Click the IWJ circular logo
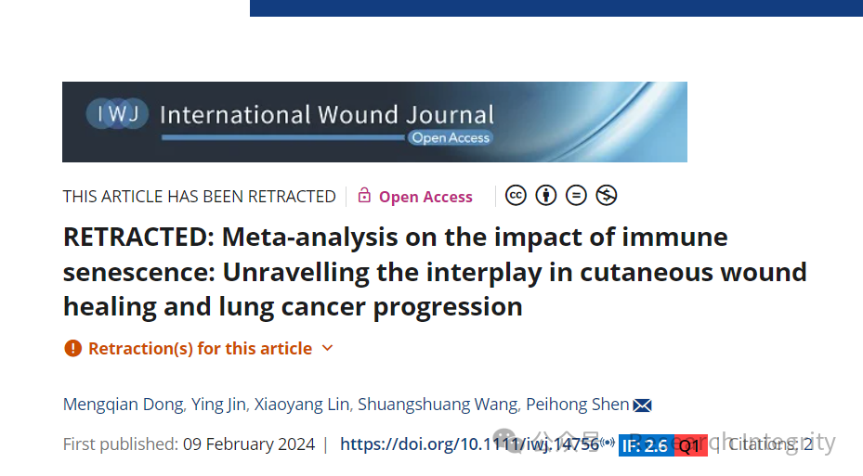Image resolution: width=863 pixels, height=476 pixels. [117, 114]
